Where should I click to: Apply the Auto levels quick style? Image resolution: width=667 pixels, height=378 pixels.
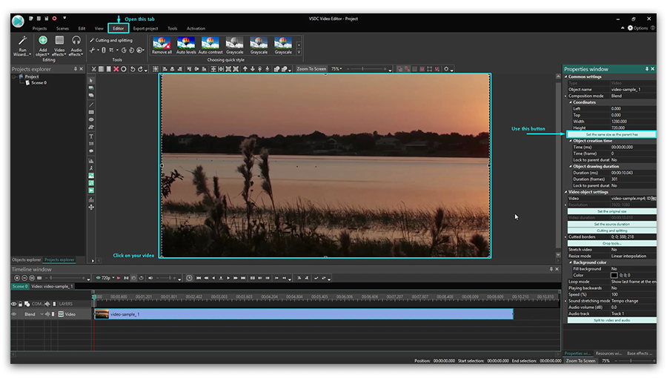[186, 43]
